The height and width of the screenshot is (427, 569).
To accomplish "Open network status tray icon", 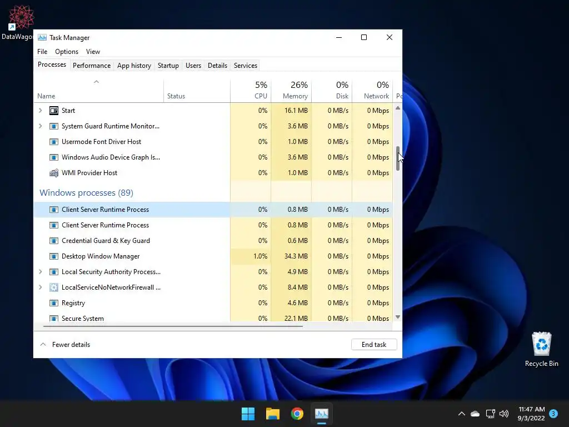I will pyautogui.click(x=490, y=414).
